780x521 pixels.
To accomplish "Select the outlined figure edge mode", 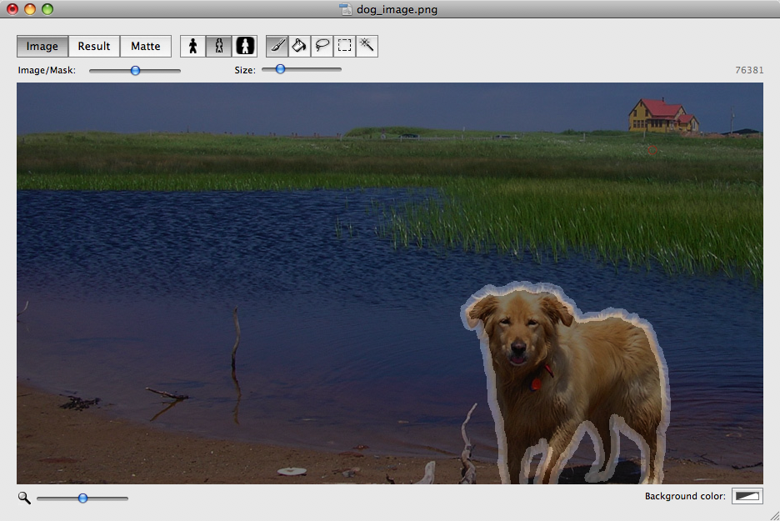I will tap(219, 46).
